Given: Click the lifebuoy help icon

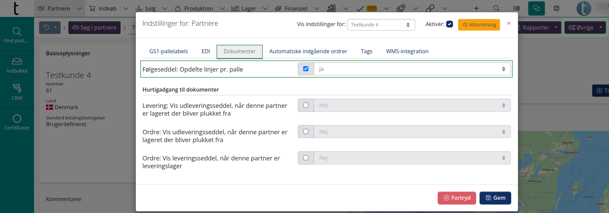Looking at the screenshot, I should point(556,8).
